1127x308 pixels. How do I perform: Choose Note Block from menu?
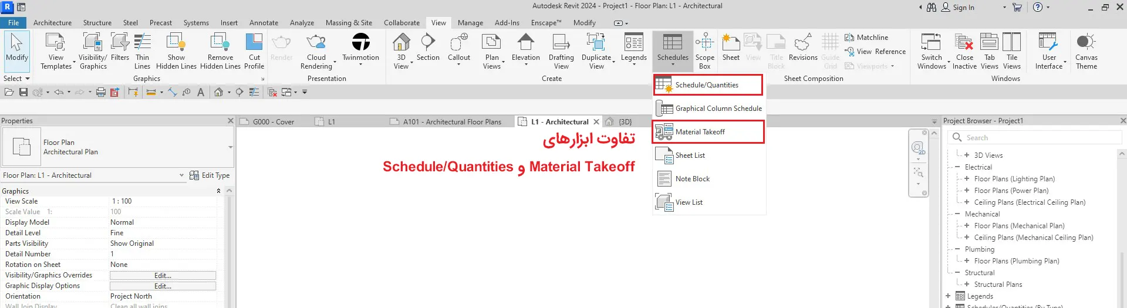pyautogui.click(x=709, y=179)
